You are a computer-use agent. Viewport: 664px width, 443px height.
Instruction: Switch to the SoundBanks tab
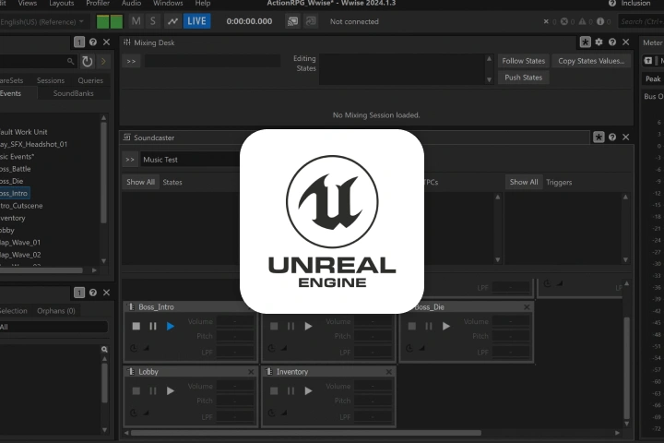click(x=73, y=93)
